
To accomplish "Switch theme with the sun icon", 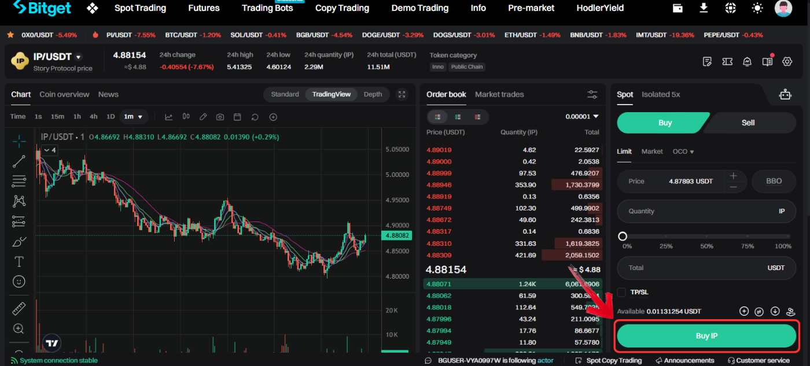I will (x=757, y=8).
